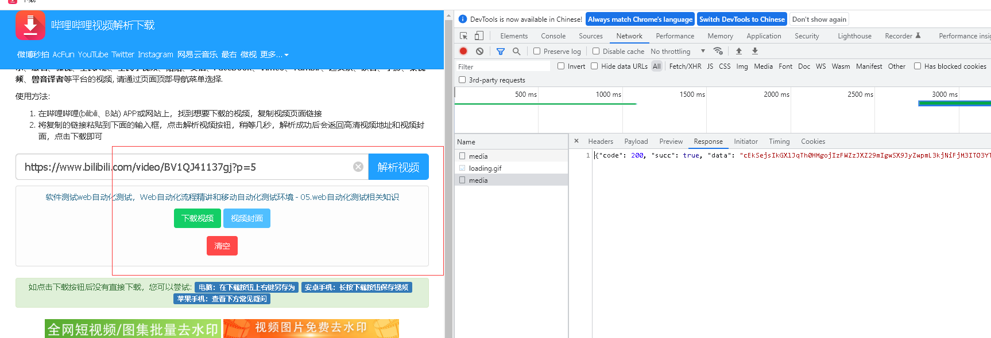
Task: Open the No throttling dropdown
Action: coord(678,51)
